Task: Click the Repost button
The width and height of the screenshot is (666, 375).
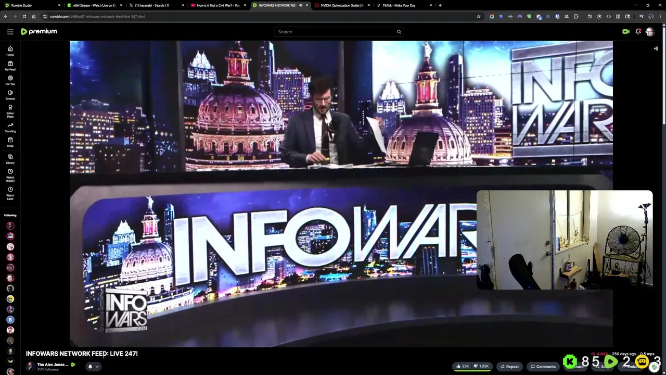Action: 510,366
